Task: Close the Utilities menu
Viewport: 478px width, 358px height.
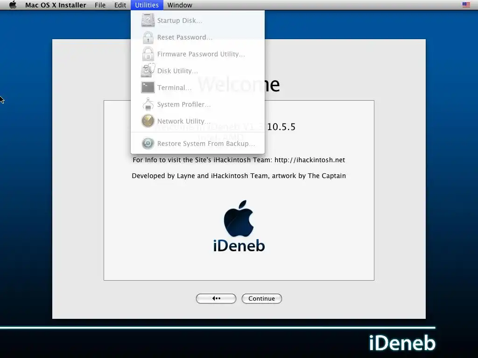Action: (147, 5)
